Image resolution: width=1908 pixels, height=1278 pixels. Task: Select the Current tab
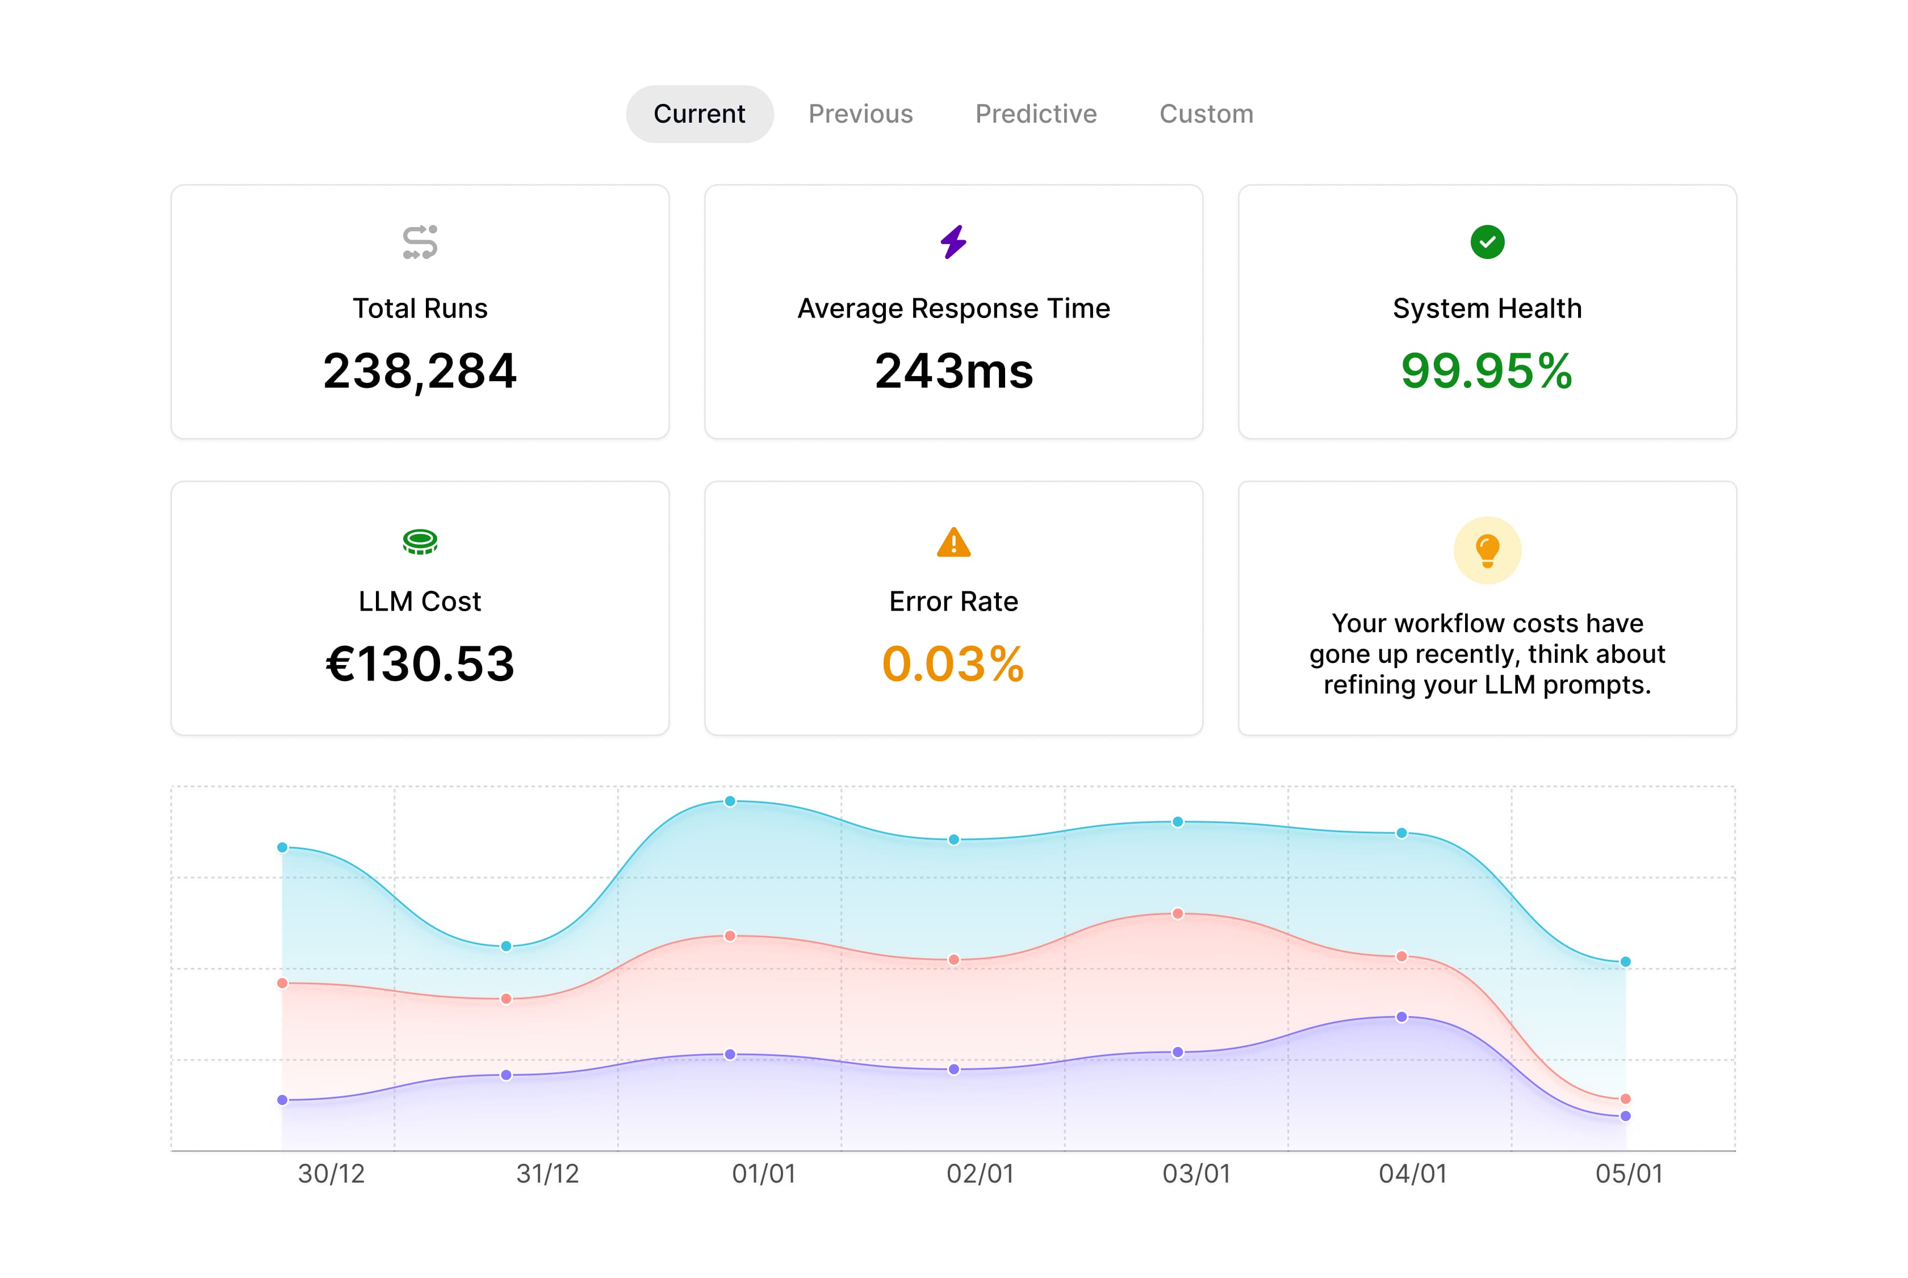tap(699, 114)
